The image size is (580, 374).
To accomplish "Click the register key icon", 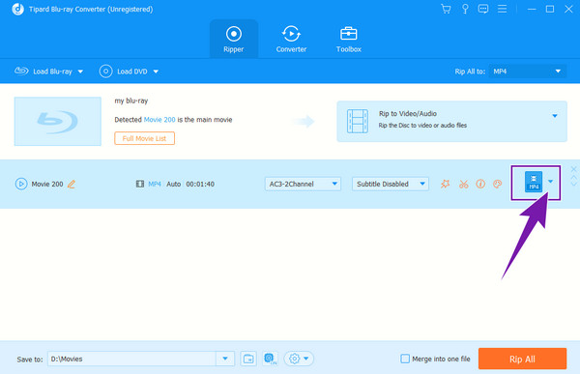I will tap(465, 9).
